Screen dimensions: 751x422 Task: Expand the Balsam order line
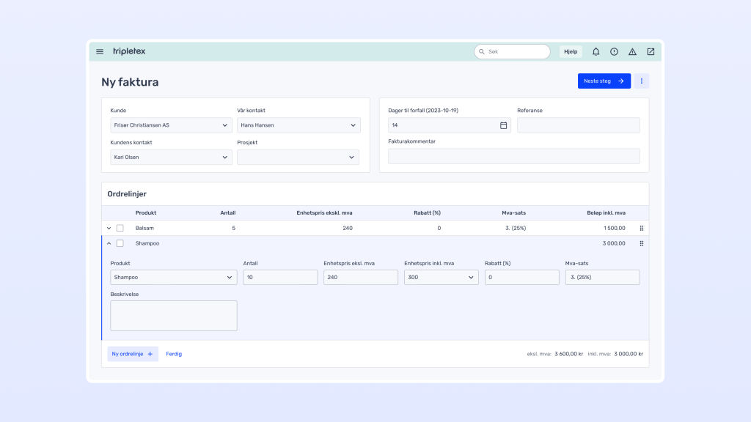point(109,228)
